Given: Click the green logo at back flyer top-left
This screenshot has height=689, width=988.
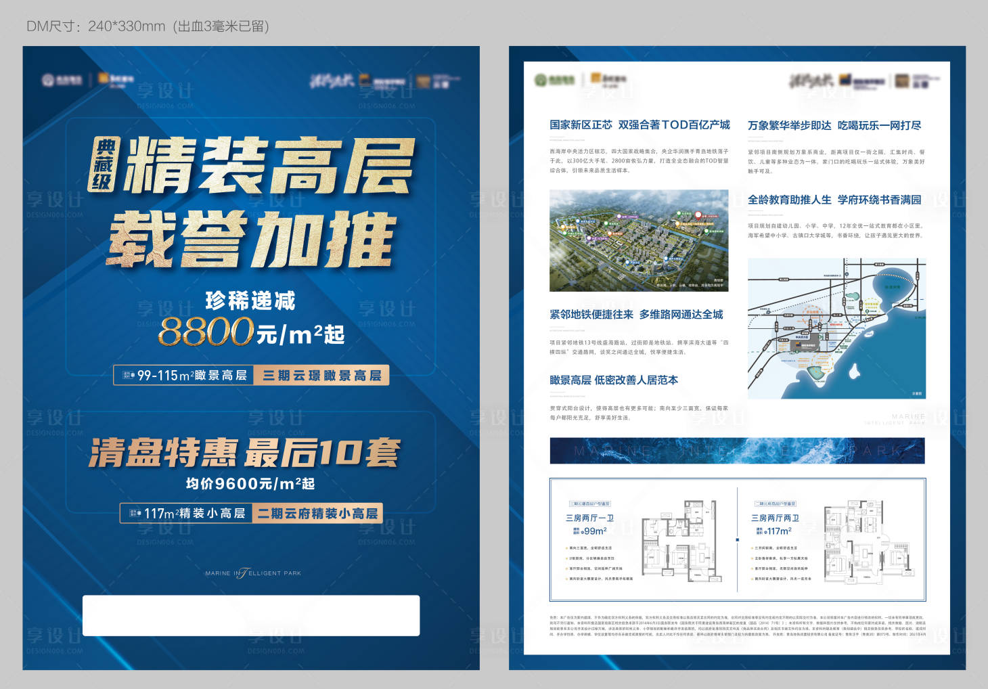Looking at the screenshot, I should [554, 80].
